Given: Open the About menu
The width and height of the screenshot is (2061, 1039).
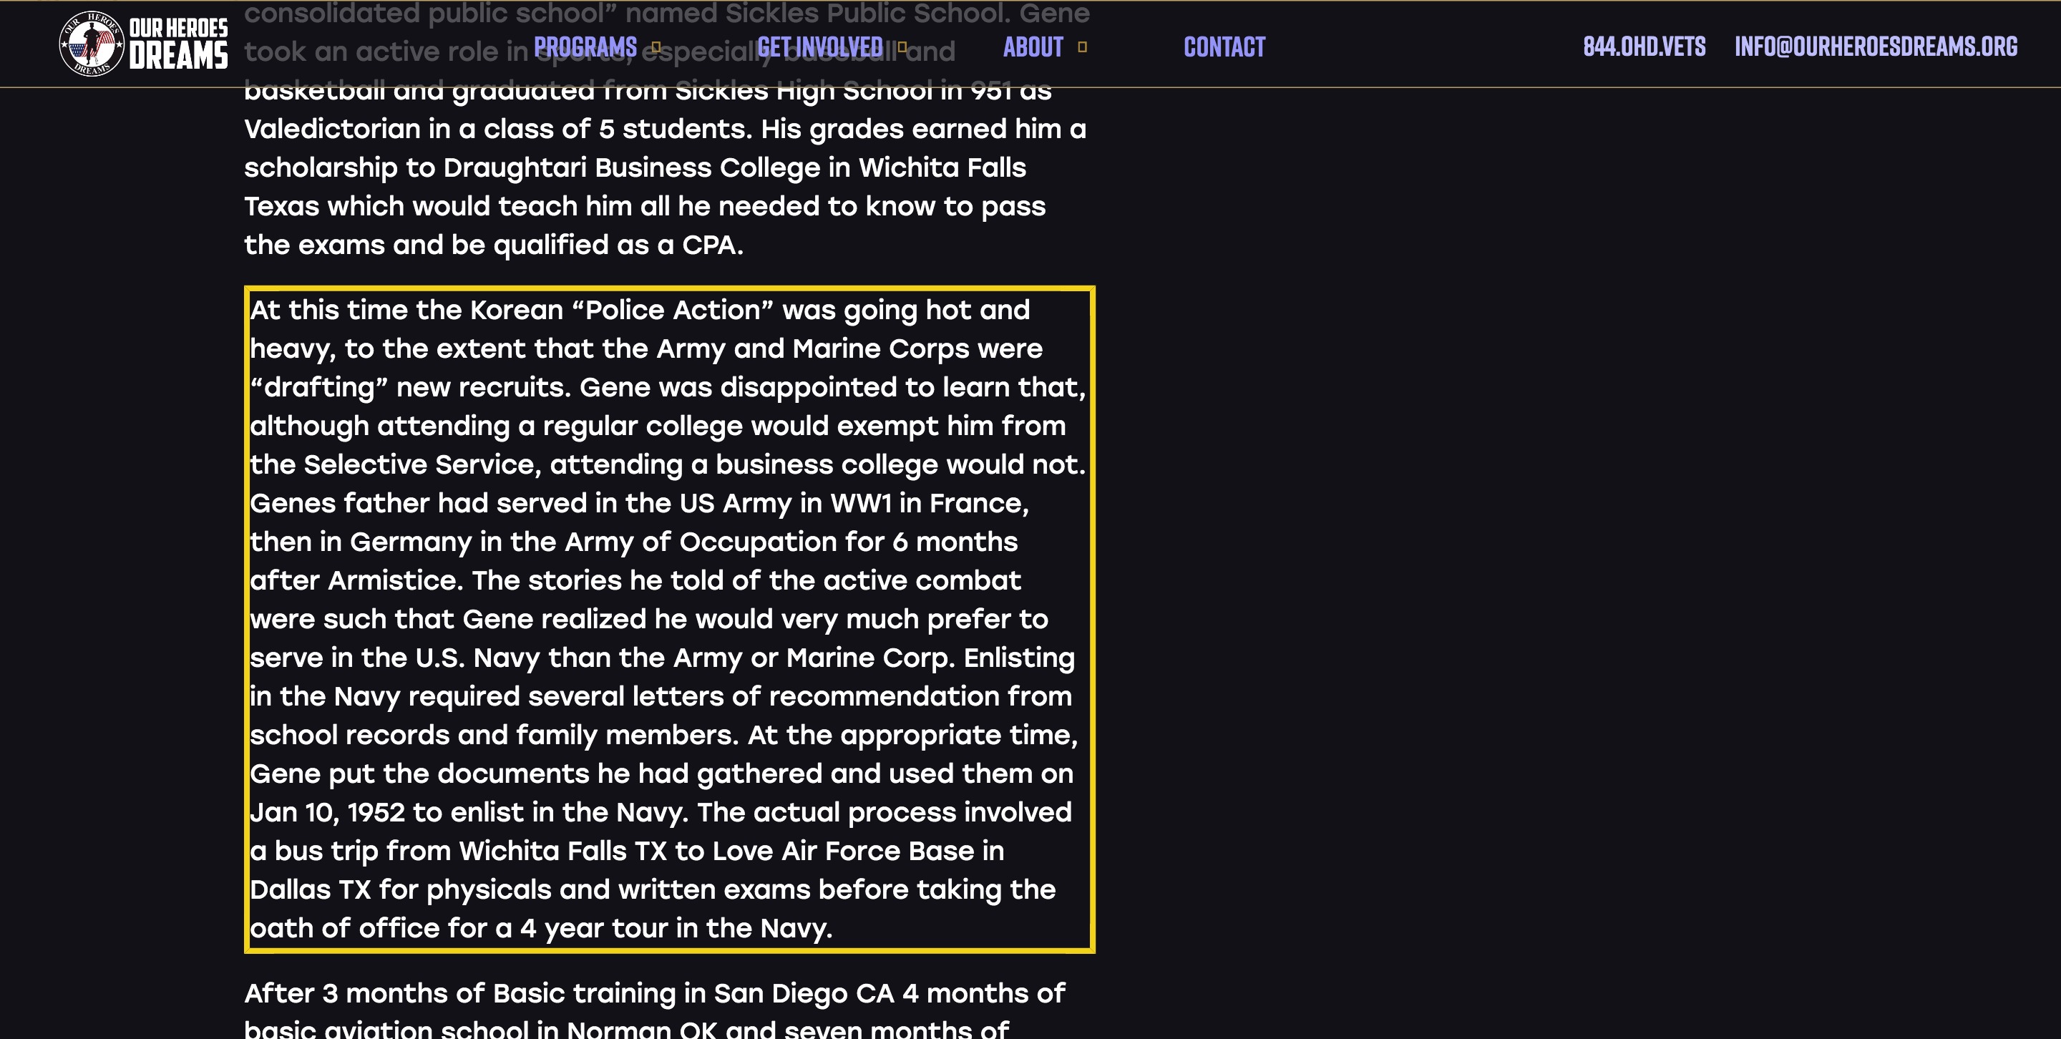Looking at the screenshot, I should [1033, 47].
